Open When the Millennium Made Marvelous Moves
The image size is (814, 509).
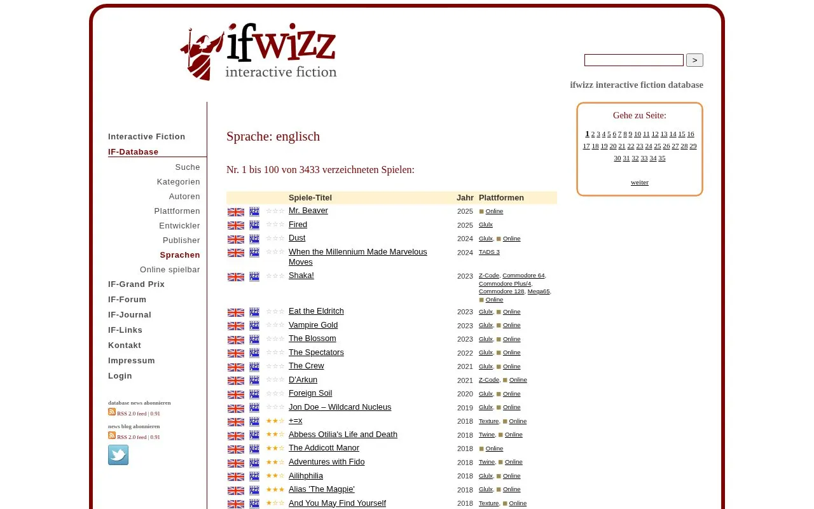[x=358, y=257]
